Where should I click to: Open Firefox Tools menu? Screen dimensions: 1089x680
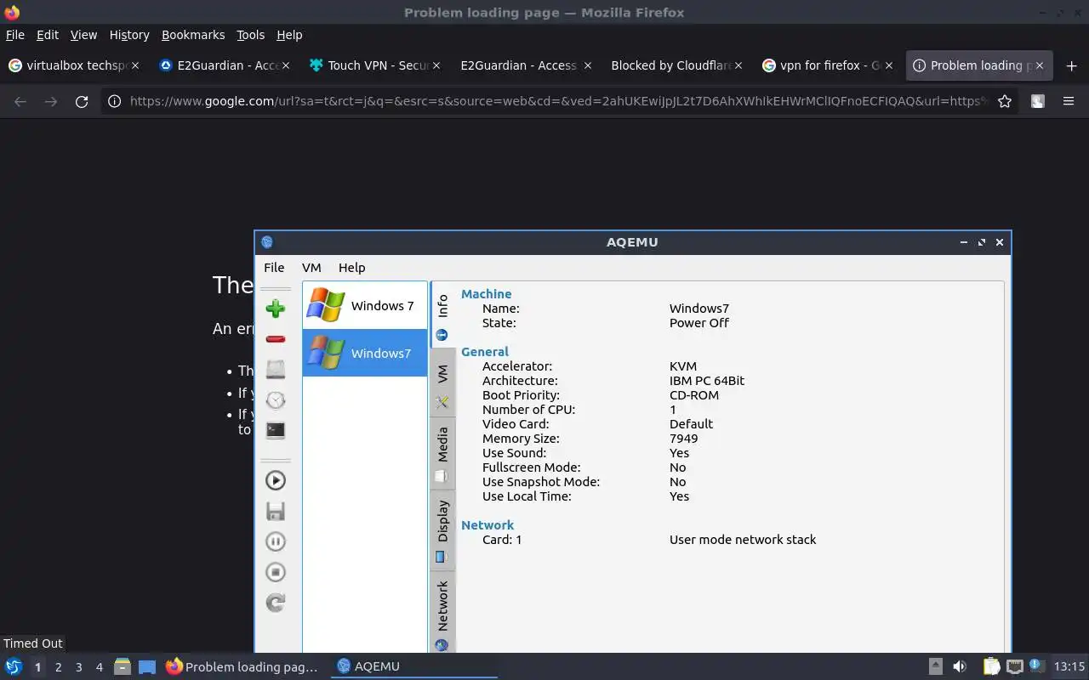point(250,35)
